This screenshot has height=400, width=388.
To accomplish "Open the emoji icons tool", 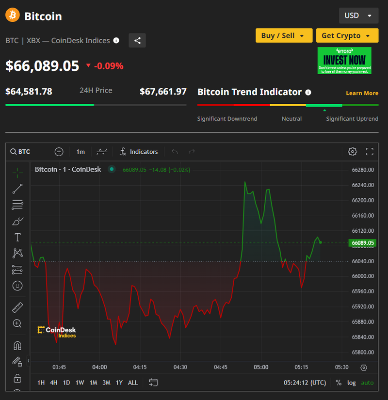I will [x=17, y=286].
